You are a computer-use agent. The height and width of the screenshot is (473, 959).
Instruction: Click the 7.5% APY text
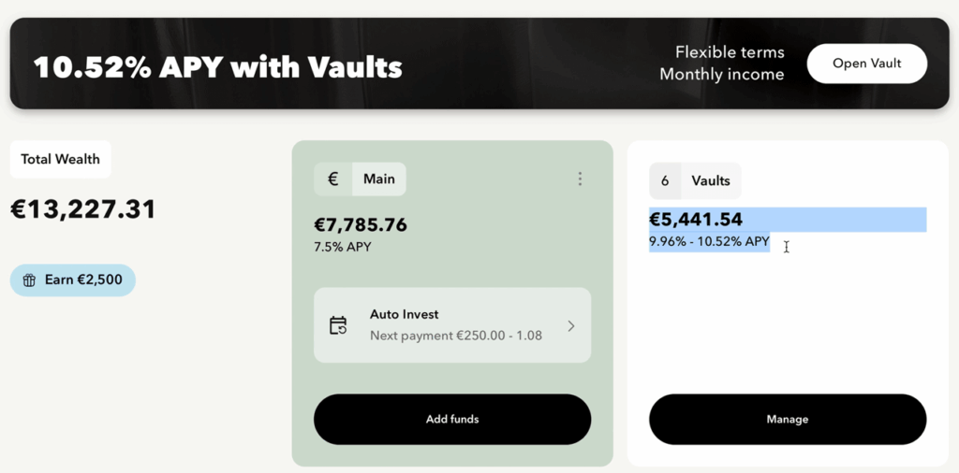tap(343, 248)
